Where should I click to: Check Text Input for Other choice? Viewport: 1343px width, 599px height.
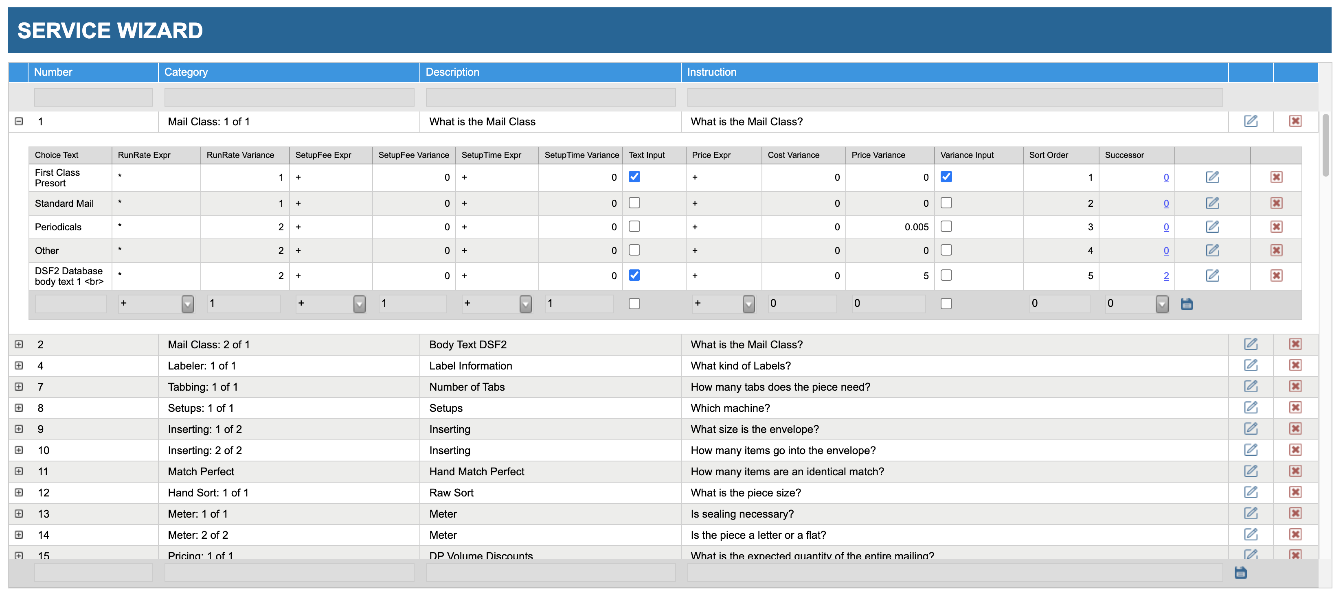click(x=634, y=250)
